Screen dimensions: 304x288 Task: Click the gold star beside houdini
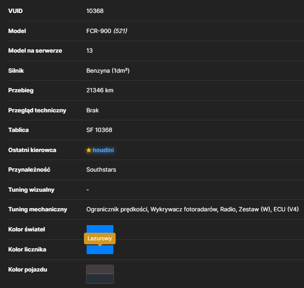pyautogui.click(x=88, y=150)
